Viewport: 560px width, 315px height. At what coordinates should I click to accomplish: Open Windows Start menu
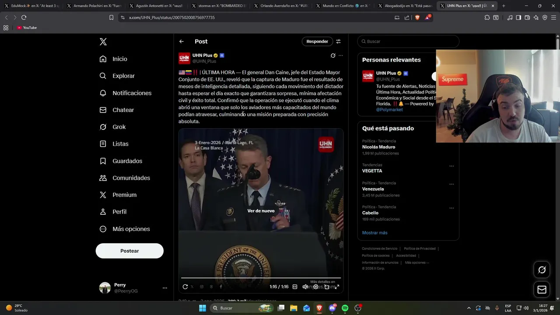pos(202,308)
